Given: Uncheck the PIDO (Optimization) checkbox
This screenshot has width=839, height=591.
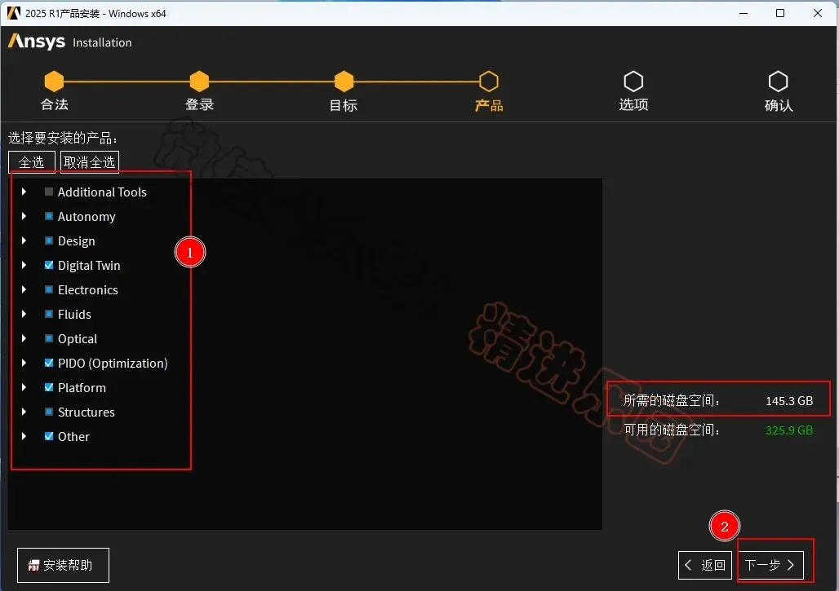Looking at the screenshot, I should pyautogui.click(x=49, y=363).
